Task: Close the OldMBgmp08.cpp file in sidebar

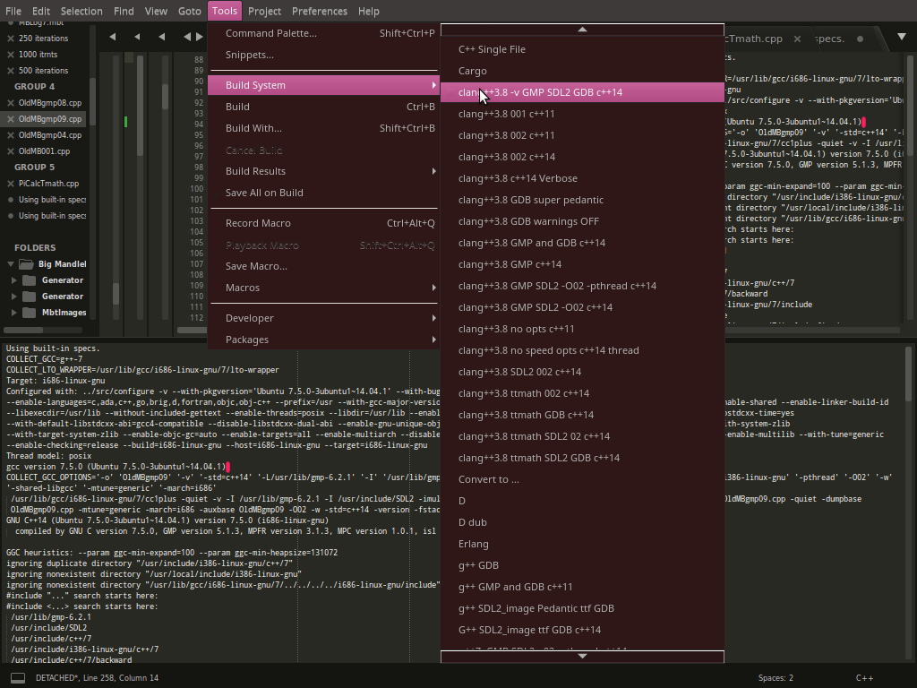Action: pos(11,103)
